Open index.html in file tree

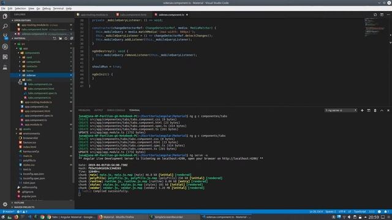(x=29, y=147)
